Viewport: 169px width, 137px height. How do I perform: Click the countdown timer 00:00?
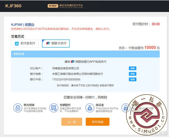point(156,24)
